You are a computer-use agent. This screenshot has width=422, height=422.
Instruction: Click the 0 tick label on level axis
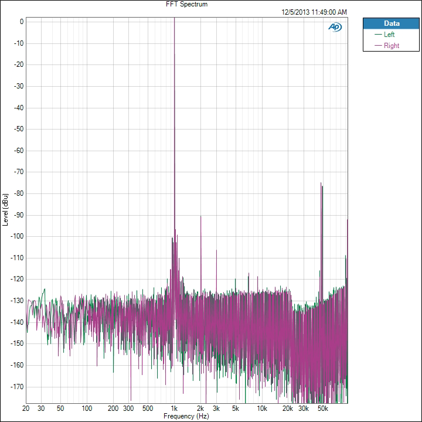coord(21,21)
